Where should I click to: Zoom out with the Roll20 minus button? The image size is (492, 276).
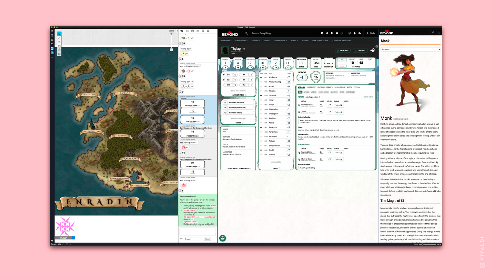click(x=171, y=50)
